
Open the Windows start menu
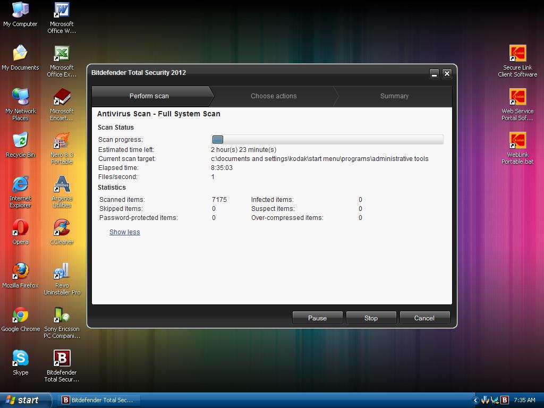click(x=25, y=401)
